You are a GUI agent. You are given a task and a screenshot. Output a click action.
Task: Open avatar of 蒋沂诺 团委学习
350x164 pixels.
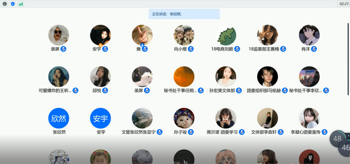[x=226, y=118]
